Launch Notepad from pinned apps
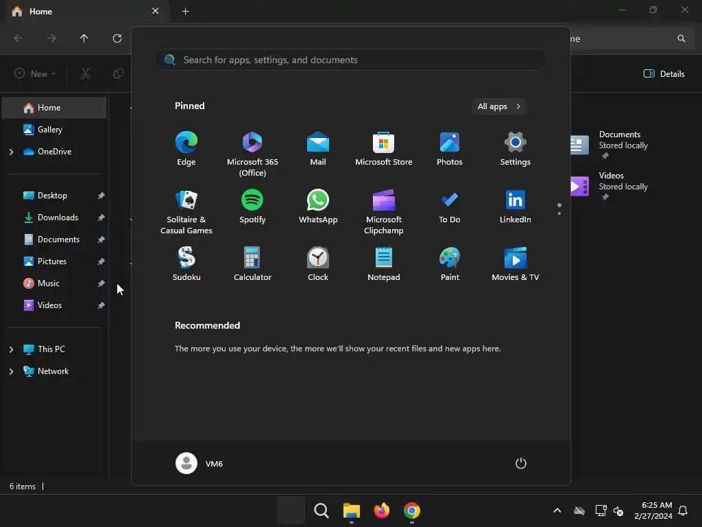This screenshot has height=527, width=702. 384,264
